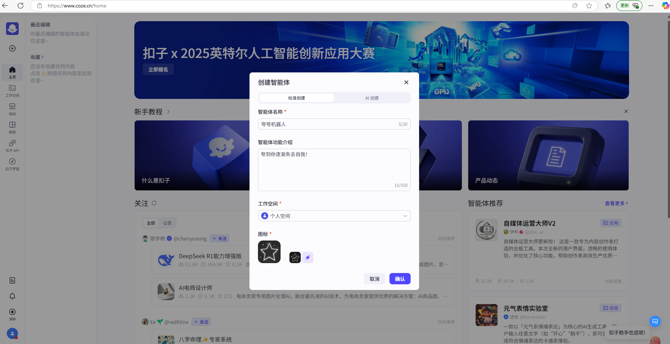Open the 模板 templates sidebar item
The image size is (670, 344).
click(12, 127)
